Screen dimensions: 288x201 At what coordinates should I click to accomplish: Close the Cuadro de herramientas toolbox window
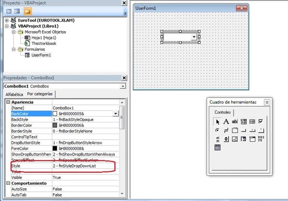267,102
